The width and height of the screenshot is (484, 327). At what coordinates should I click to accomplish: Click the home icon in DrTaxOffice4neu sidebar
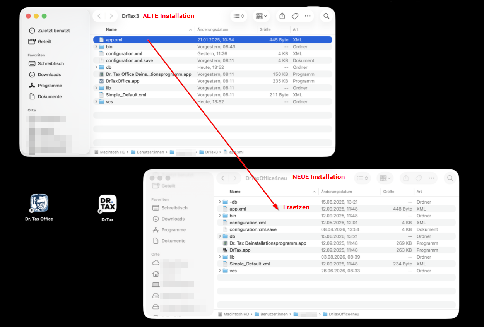156,274
